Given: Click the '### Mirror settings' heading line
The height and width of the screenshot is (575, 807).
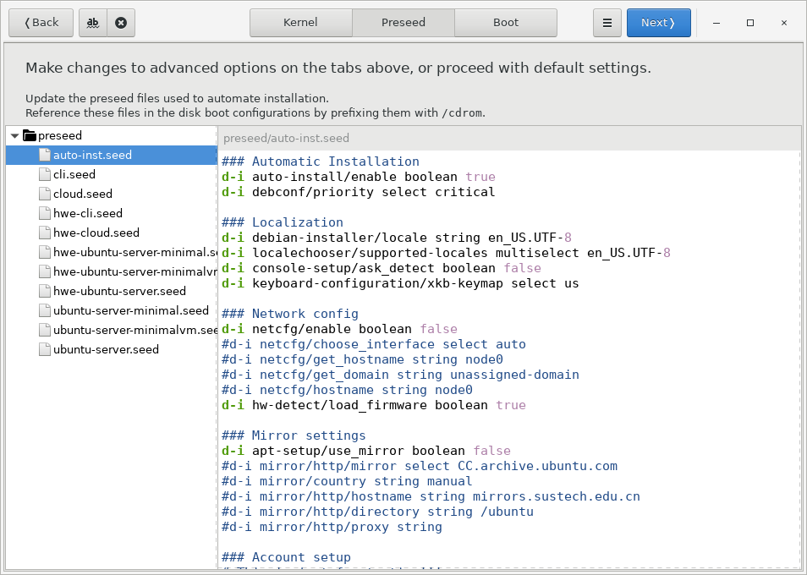Looking at the screenshot, I should coord(294,435).
